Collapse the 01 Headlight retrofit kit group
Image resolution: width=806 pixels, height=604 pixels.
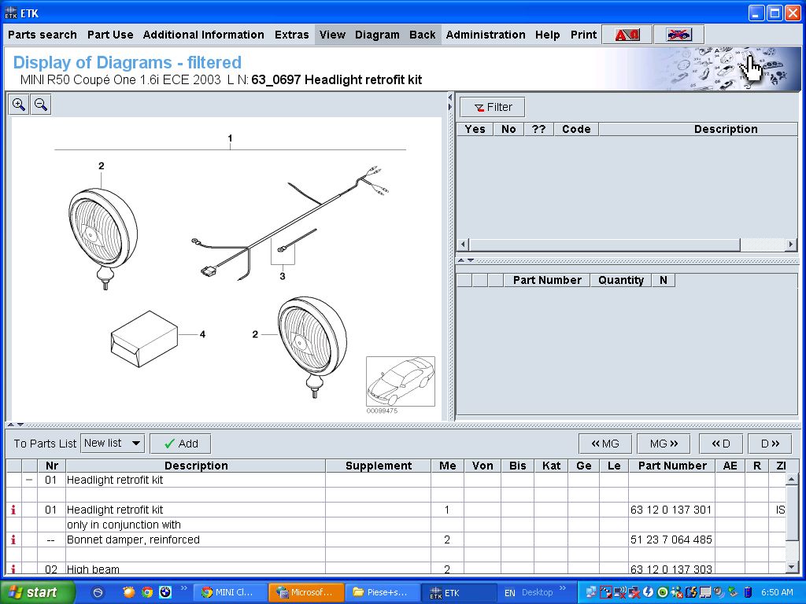(x=29, y=480)
